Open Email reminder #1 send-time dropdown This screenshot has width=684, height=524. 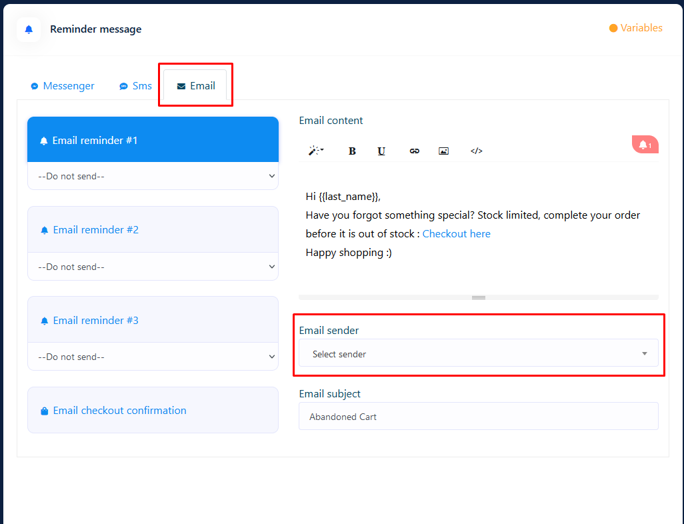click(x=153, y=176)
